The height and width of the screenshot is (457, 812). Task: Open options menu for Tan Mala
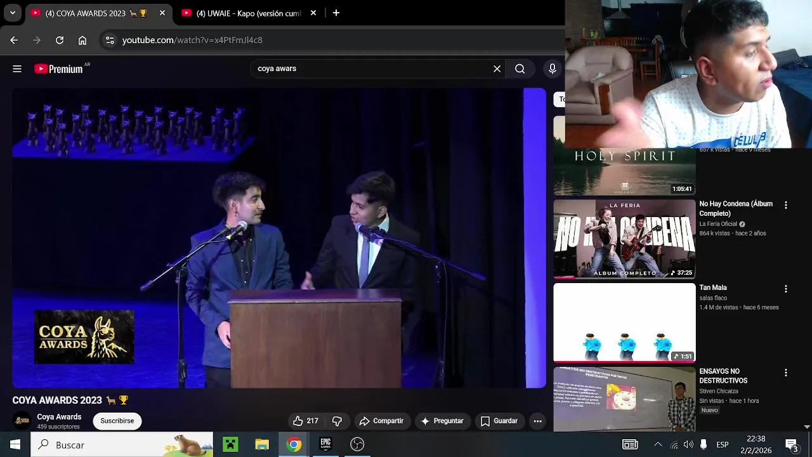[x=786, y=289]
